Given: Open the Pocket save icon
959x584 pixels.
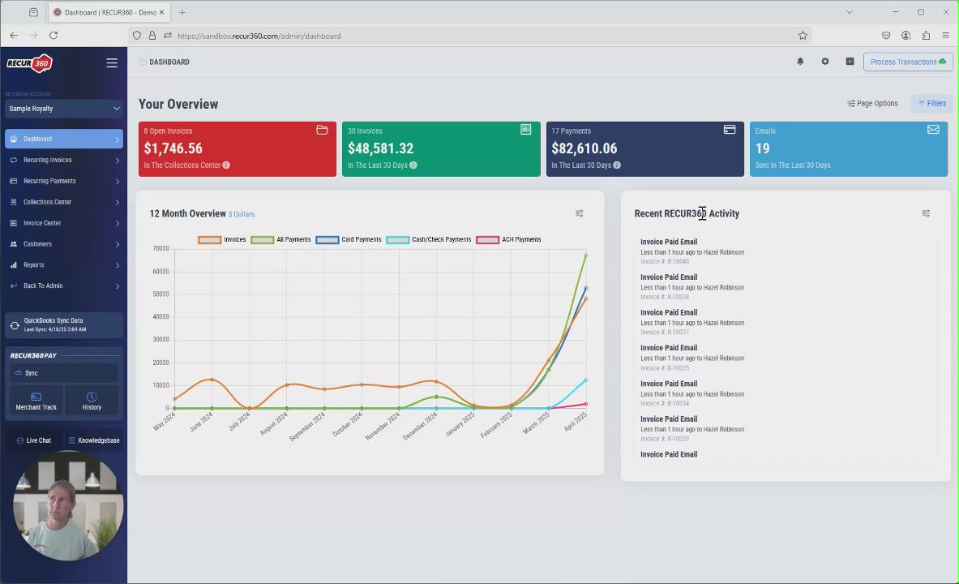Looking at the screenshot, I should 885,36.
